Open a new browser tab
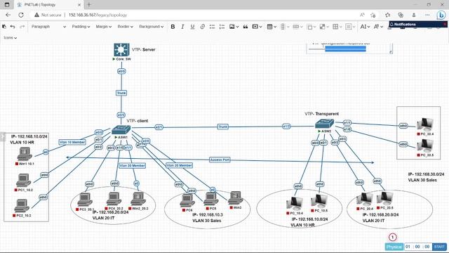449x253 pixels. coord(89,5)
